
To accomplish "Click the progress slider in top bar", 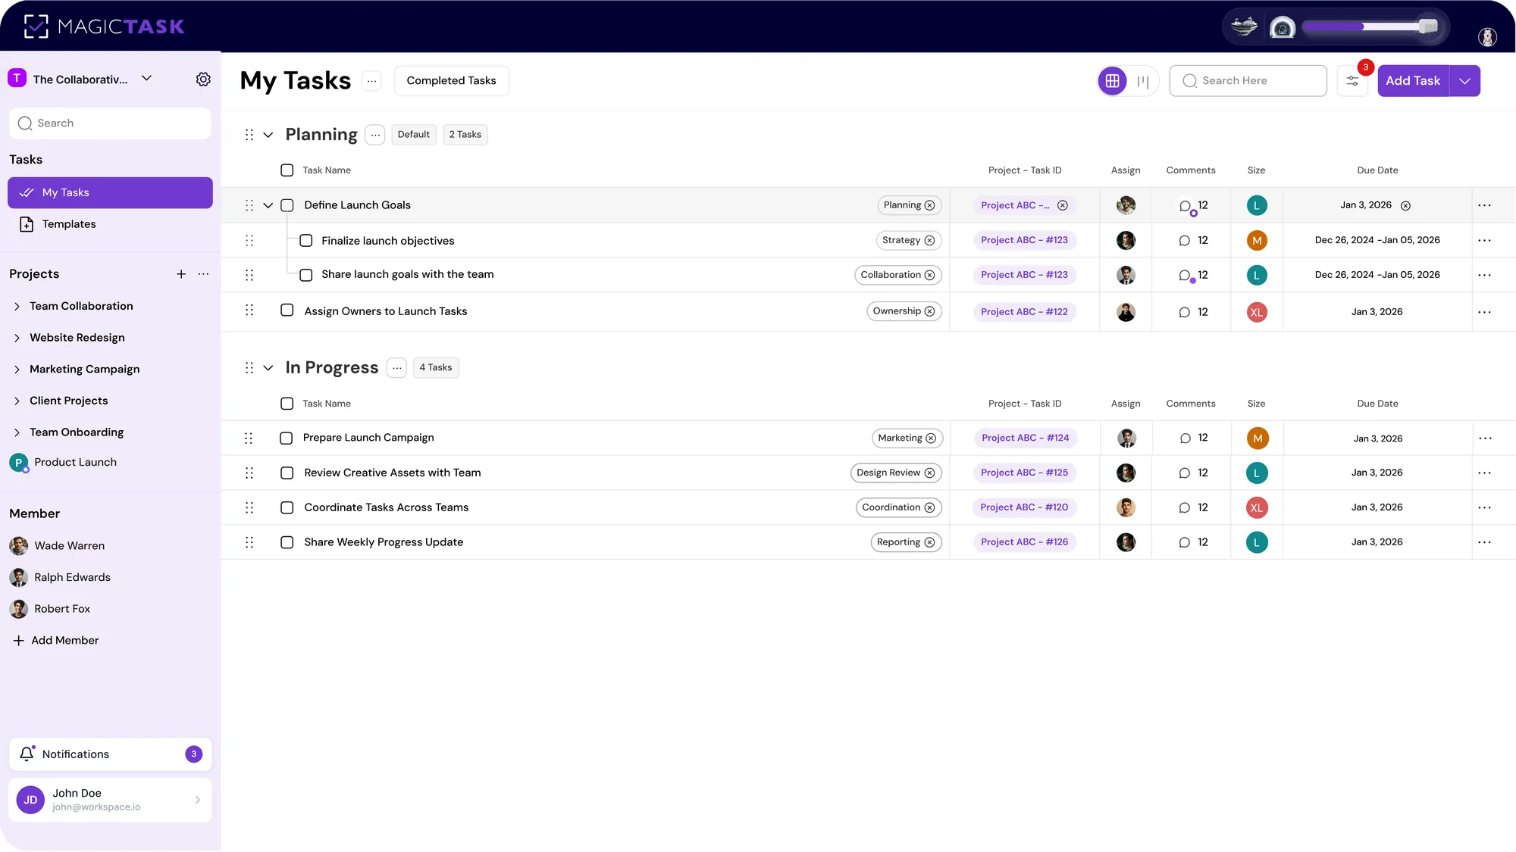I will [1370, 27].
